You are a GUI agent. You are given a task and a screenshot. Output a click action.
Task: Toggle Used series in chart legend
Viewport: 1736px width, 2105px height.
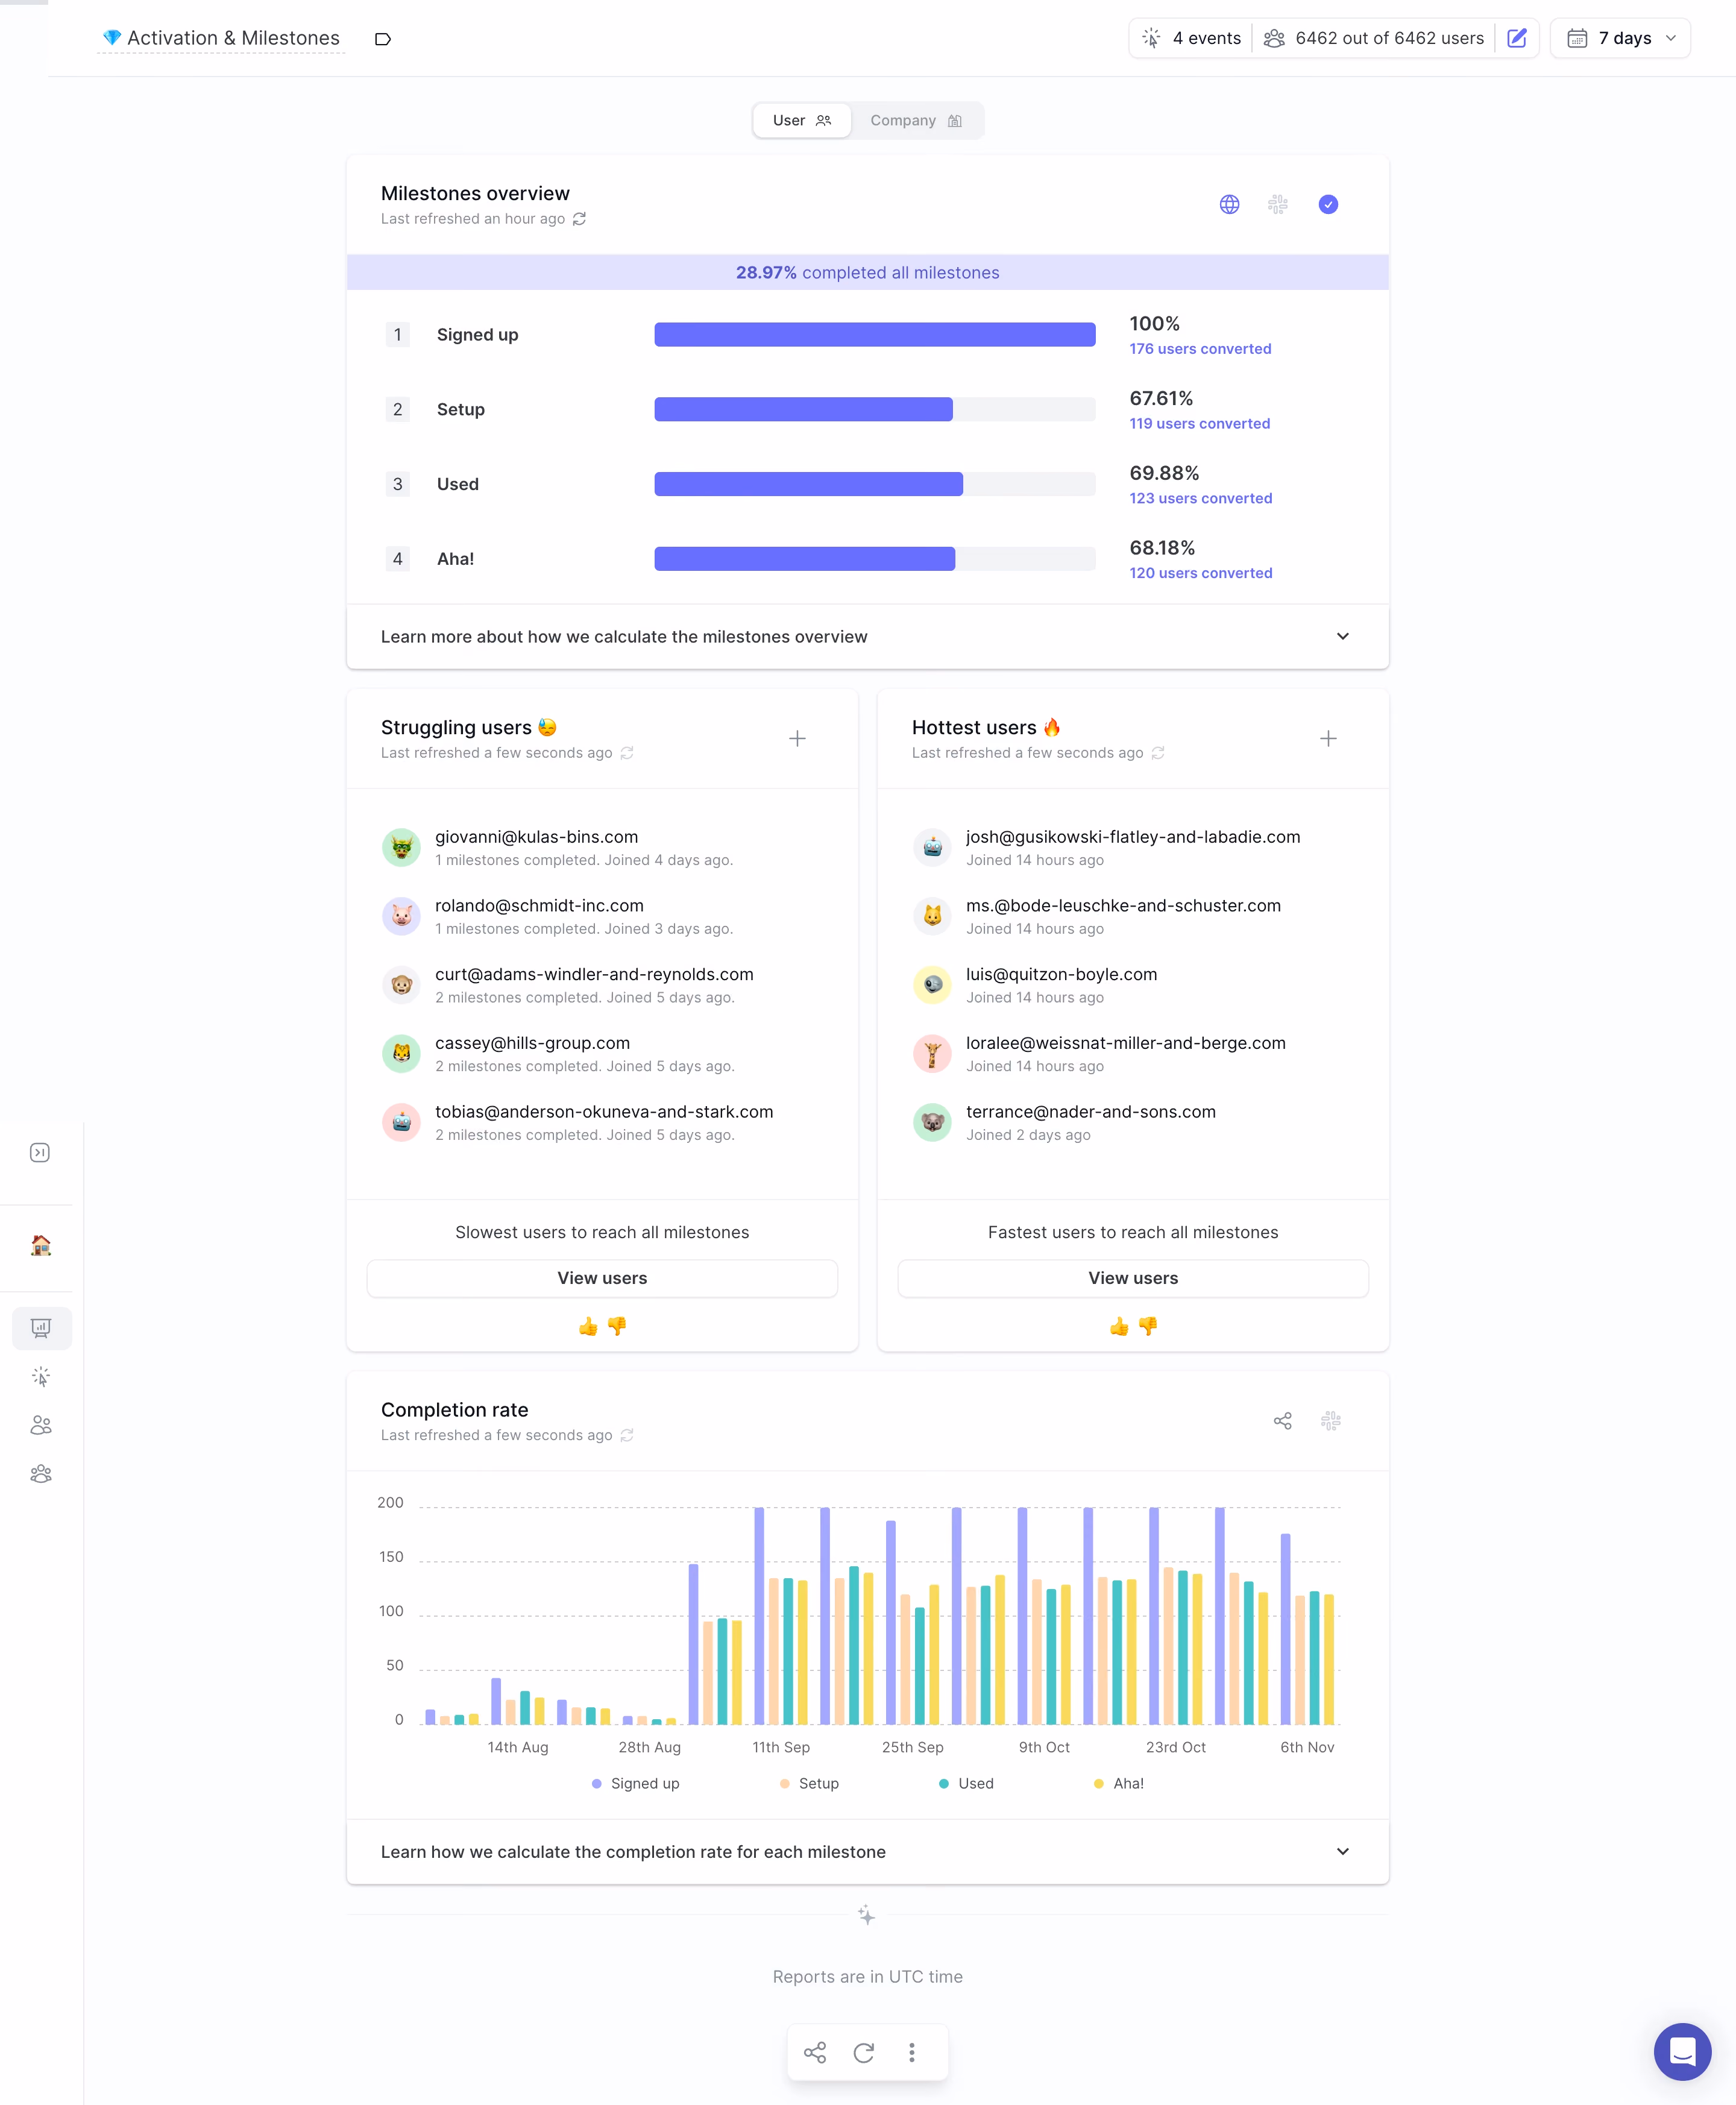tap(966, 1784)
